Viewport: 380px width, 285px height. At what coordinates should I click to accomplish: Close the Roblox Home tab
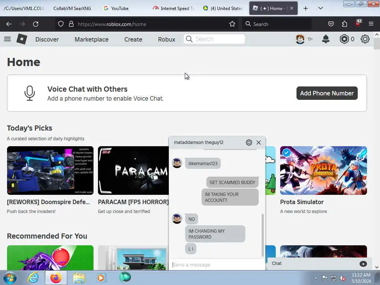tap(292, 8)
